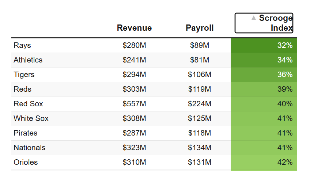
Task: Select the Pirates team name
Action: (x=25, y=133)
